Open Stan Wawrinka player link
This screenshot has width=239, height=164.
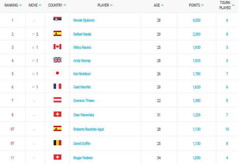click(x=84, y=115)
